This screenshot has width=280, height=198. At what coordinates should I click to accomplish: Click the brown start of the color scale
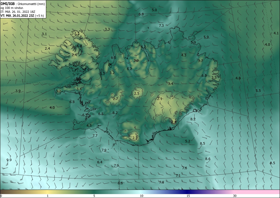[7, 192]
